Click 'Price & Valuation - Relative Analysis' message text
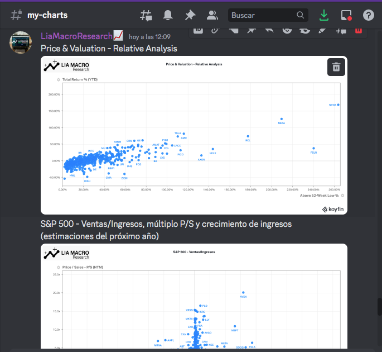 (109, 49)
